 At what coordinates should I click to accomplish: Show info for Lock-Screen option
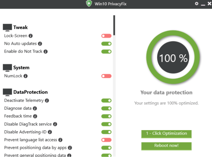[x=31, y=36]
